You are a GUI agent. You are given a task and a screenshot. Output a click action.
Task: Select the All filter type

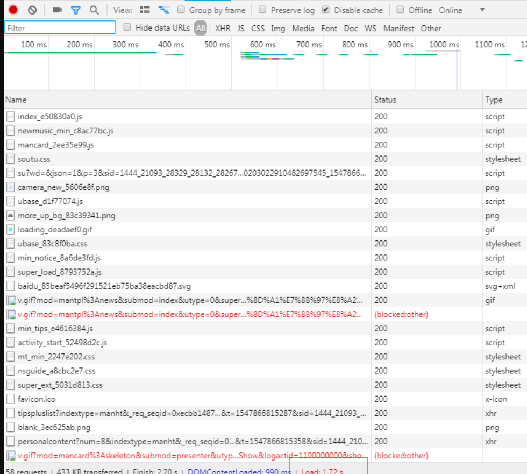pos(200,28)
